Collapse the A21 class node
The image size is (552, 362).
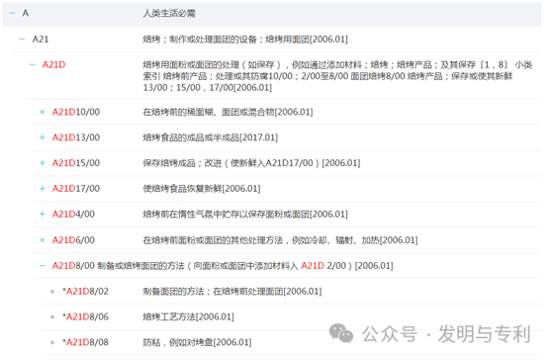22,40
